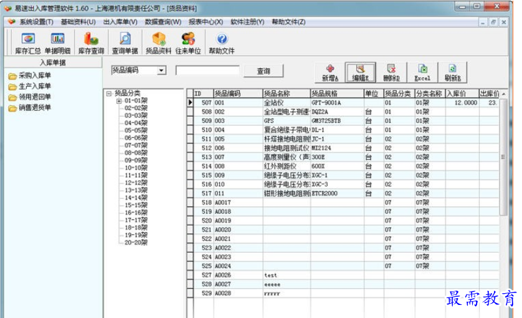Click the 全站仪 product name cell

pyautogui.click(x=287, y=103)
